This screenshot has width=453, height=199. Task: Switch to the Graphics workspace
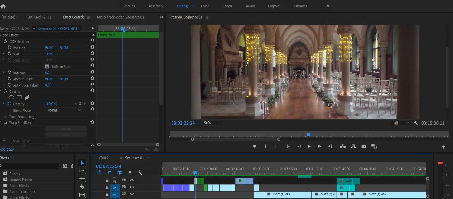pos(274,6)
